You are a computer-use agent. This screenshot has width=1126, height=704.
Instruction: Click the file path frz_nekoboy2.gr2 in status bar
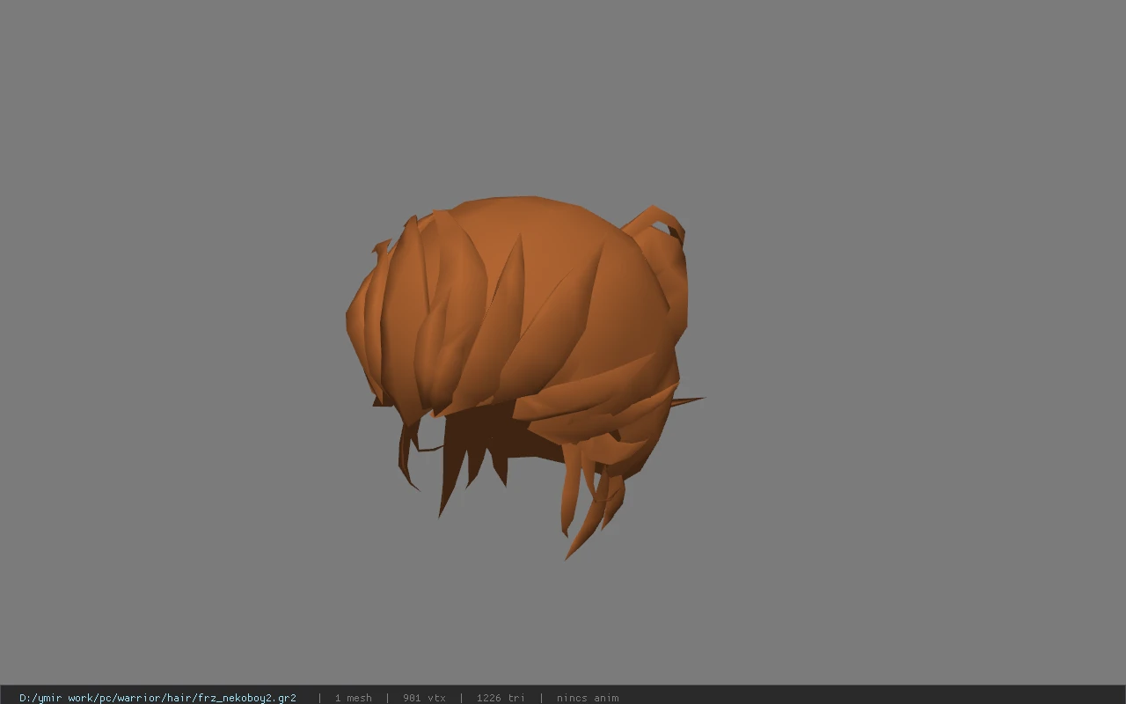click(157, 698)
